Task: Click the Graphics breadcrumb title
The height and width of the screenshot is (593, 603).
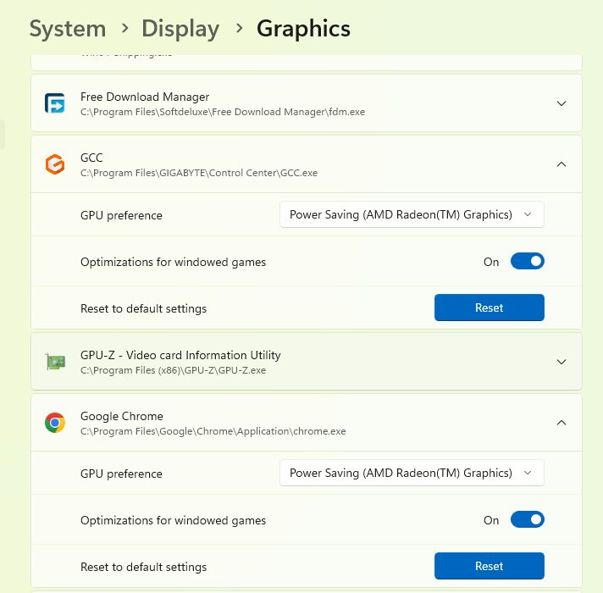Action: [x=303, y=29]
